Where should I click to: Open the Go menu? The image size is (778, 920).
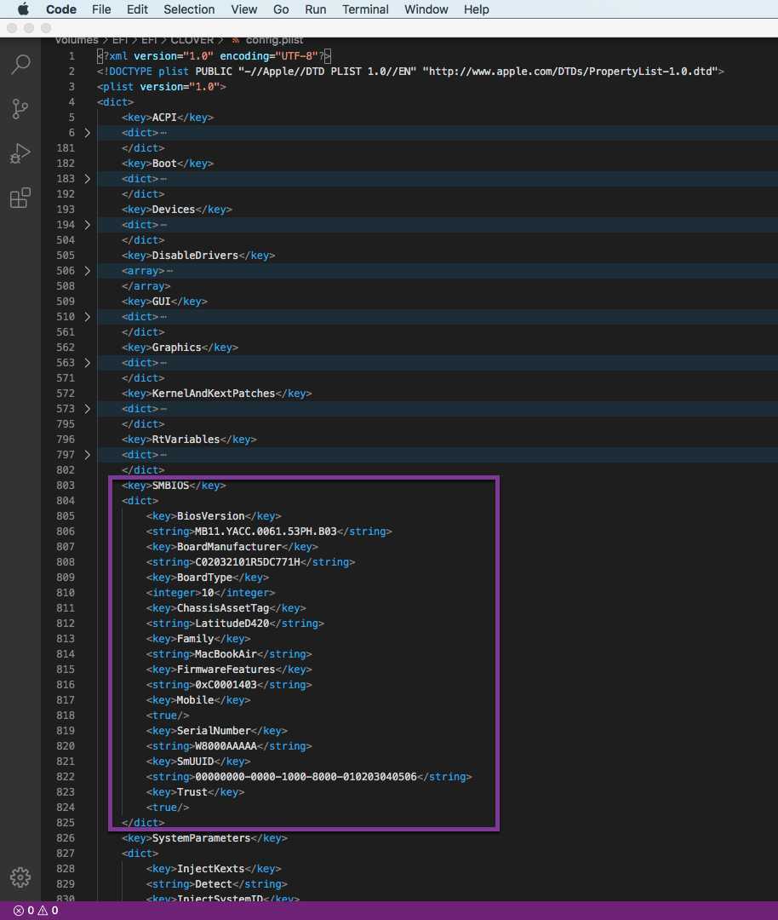pyautogui.click(x=281, y=9)
